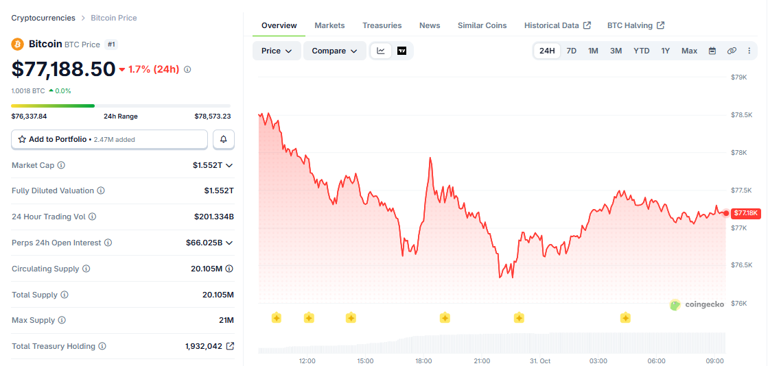Click the volume bars below the chart

point(491,343)
